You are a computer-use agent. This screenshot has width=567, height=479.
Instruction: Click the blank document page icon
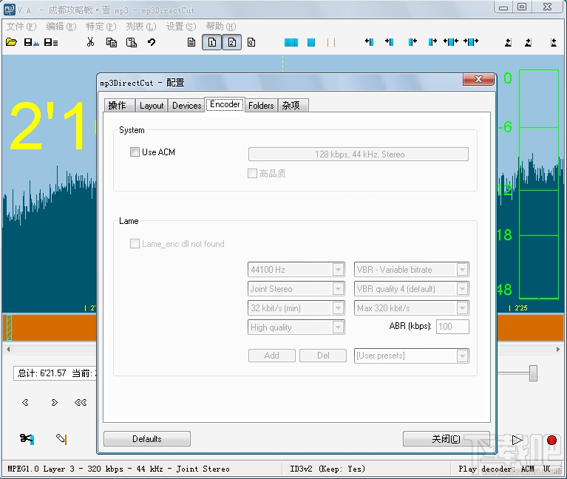coord(191,42)
